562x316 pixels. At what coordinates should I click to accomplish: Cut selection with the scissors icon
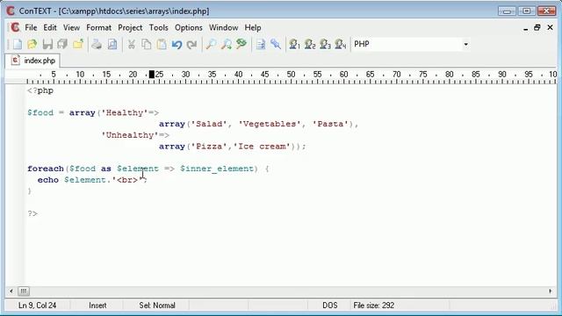coord(131,45)
